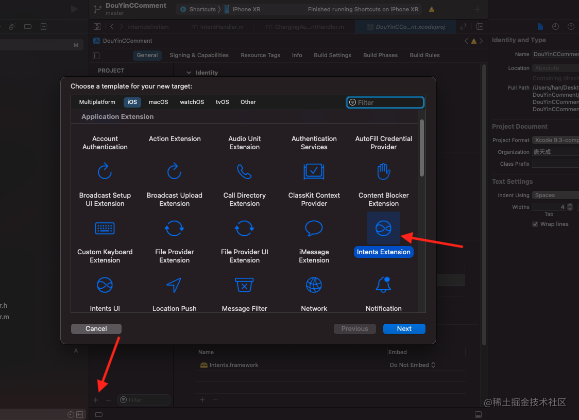The height and width of the screenshot is (420, 579).
Task: Change the Do Not Embed option
Action: click(413, 365)
